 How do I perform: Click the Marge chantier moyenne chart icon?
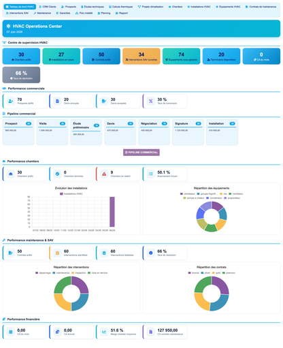point(104,332)
